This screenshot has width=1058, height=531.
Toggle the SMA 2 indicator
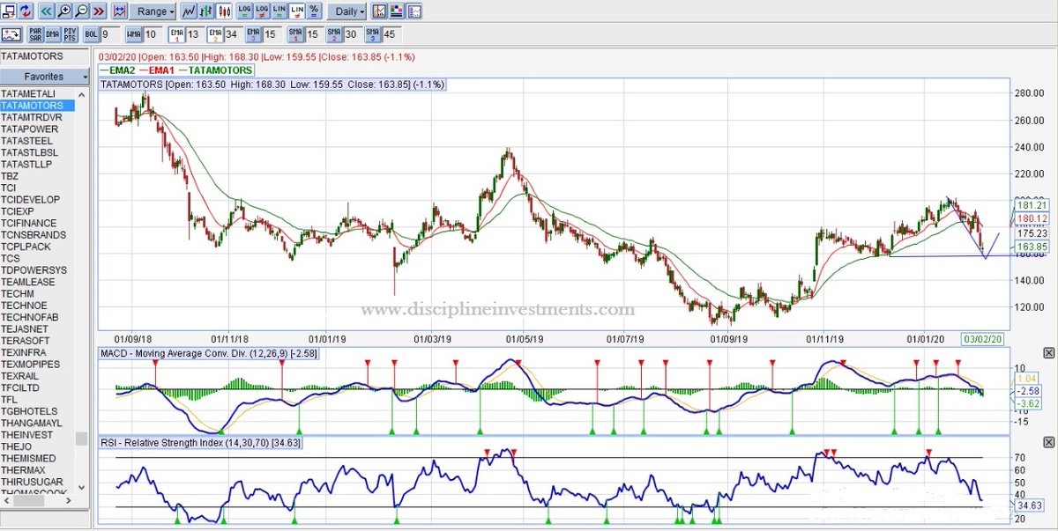click(x=334, y=34)
